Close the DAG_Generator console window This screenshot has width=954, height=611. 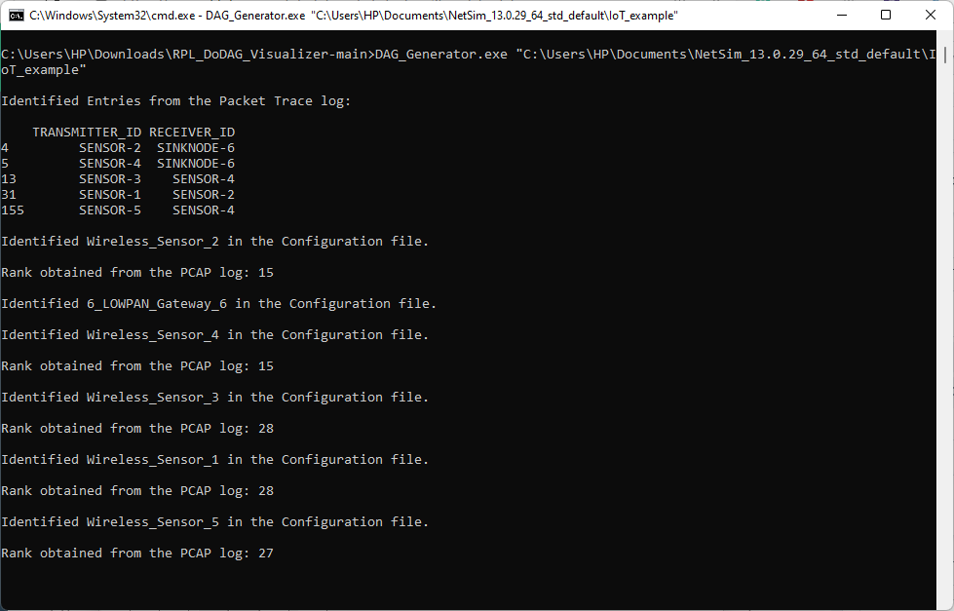click(930, 15)
